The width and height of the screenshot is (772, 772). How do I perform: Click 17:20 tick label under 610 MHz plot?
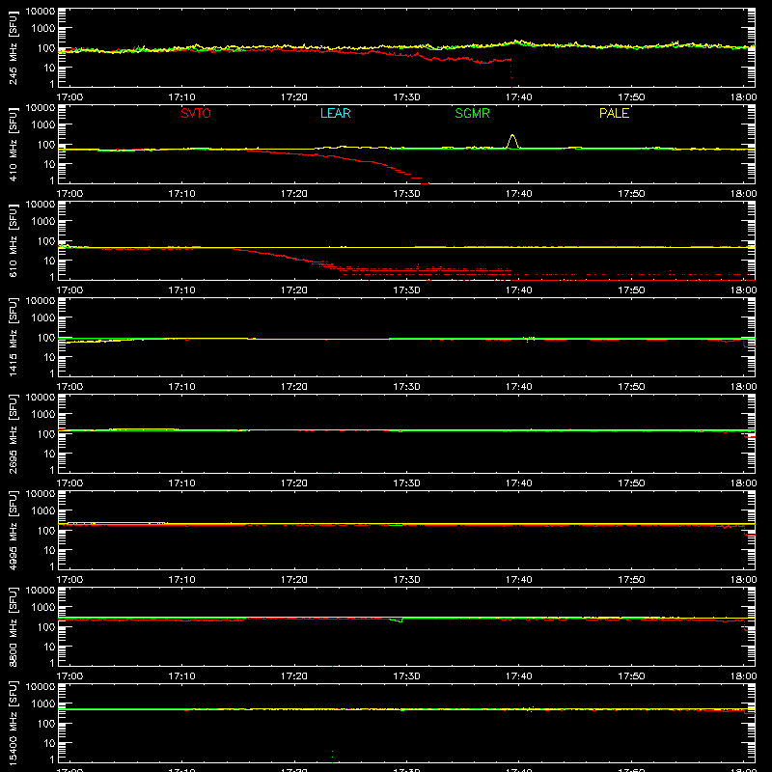tap(294, 290)
